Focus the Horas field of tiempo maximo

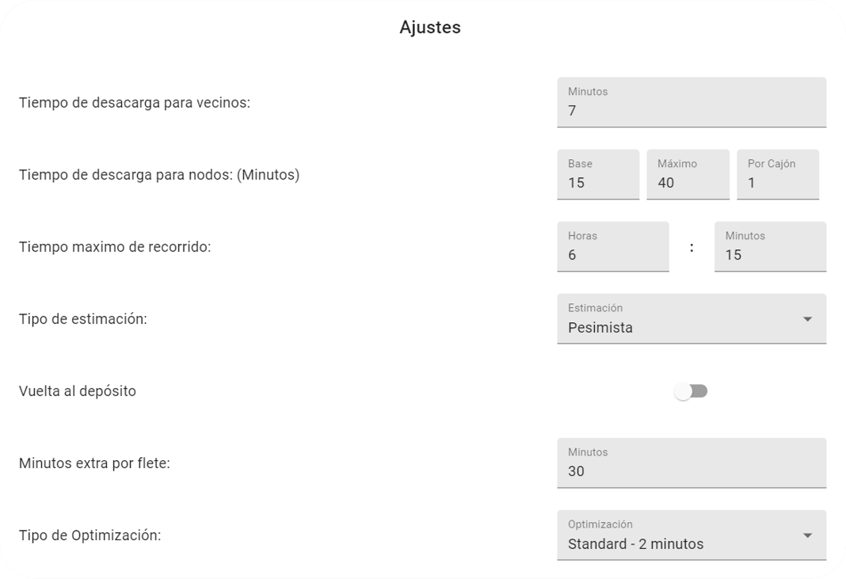coord(613,246)
